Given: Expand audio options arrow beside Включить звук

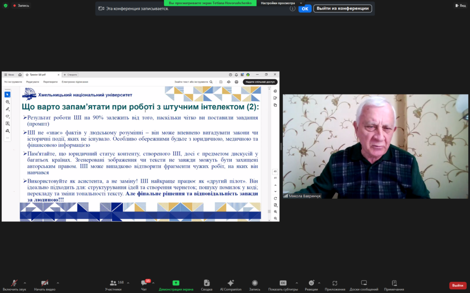Looking at the screenshot, I should (25, 283).
